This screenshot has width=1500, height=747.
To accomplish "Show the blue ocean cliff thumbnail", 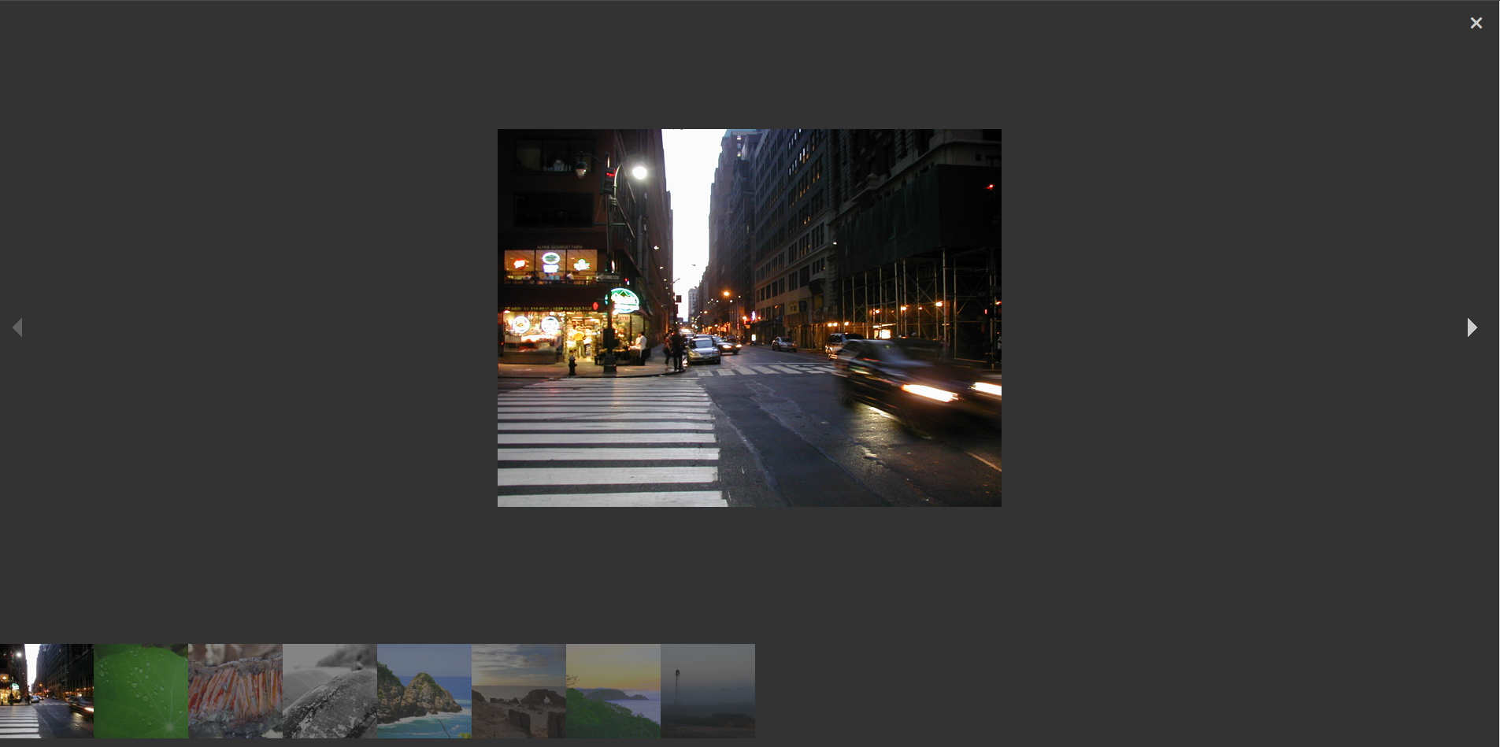I will pos(424,691).
